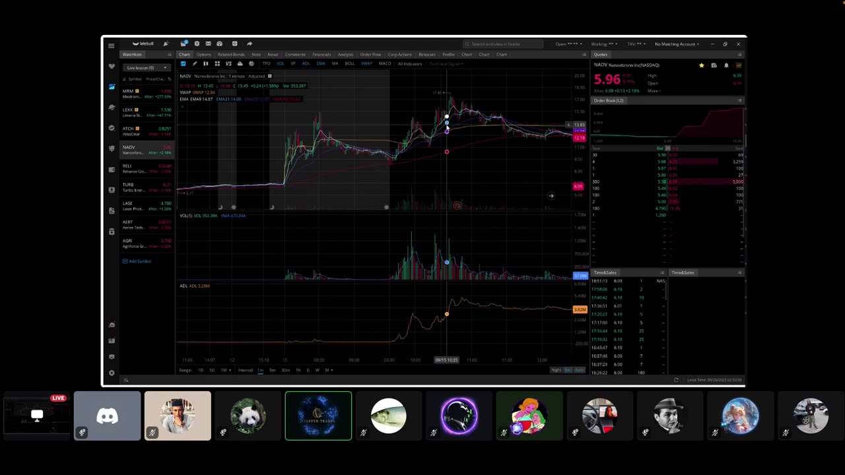This screenshot has width=845, height=475.
Task: Open the Webull hamburger menu
Action: [111, 46]
